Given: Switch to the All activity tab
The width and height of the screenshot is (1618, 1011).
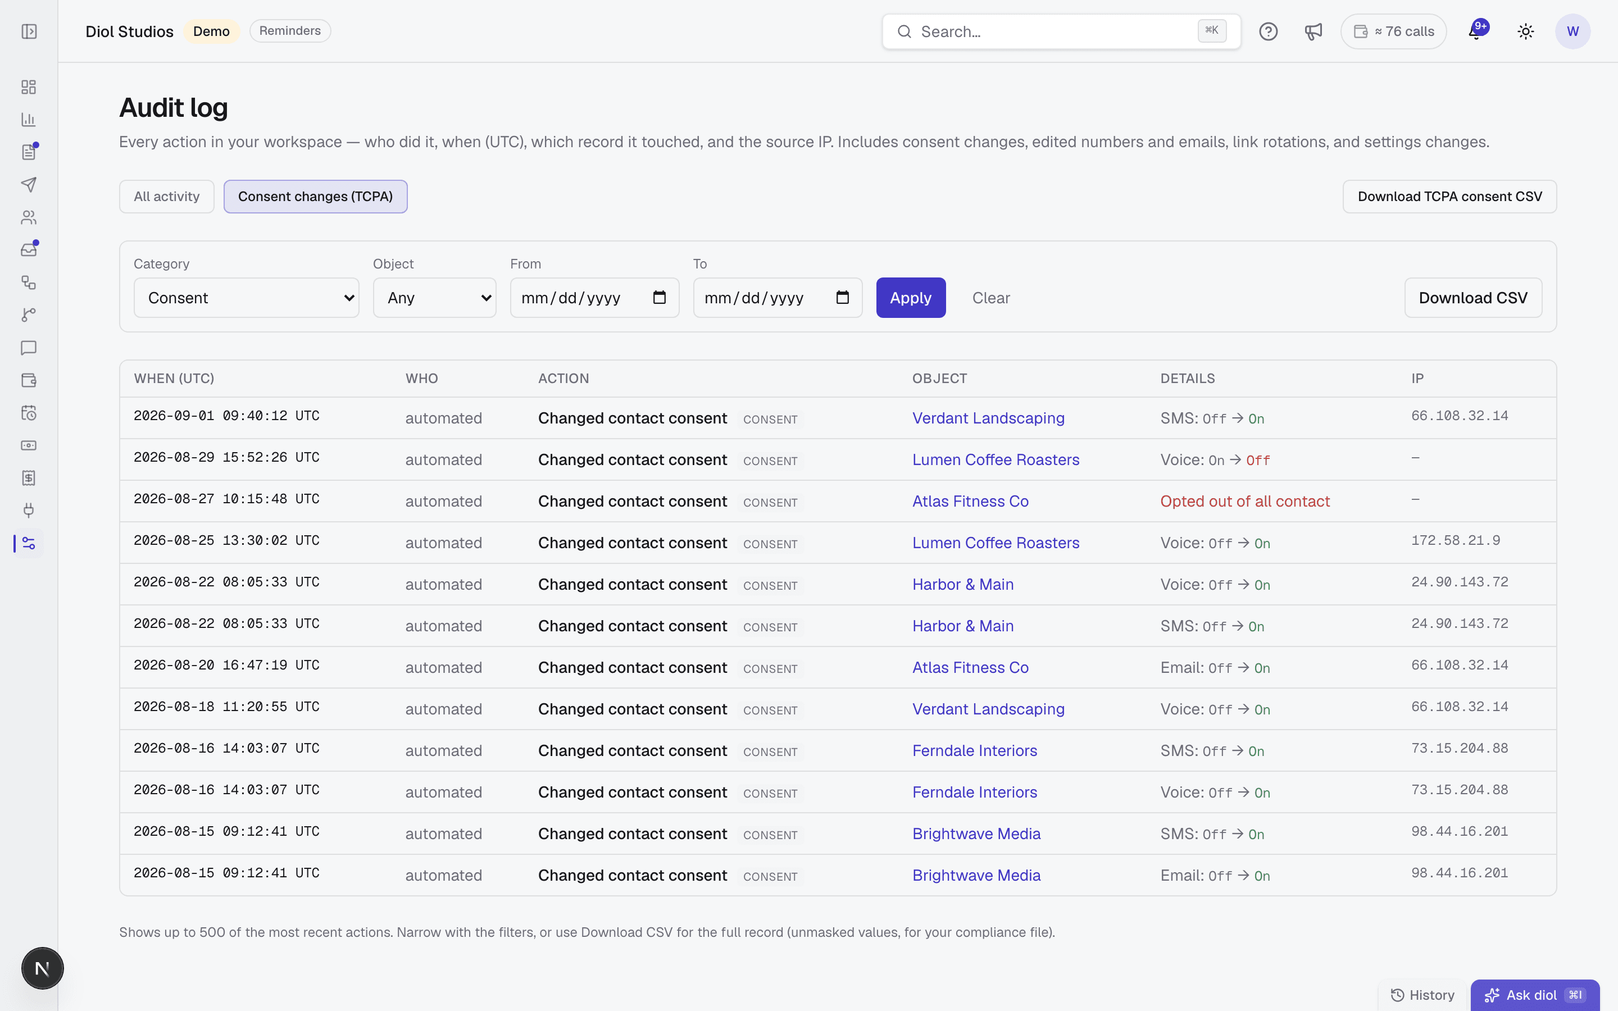Looking at the screenshot, I should tap(166, 197).
